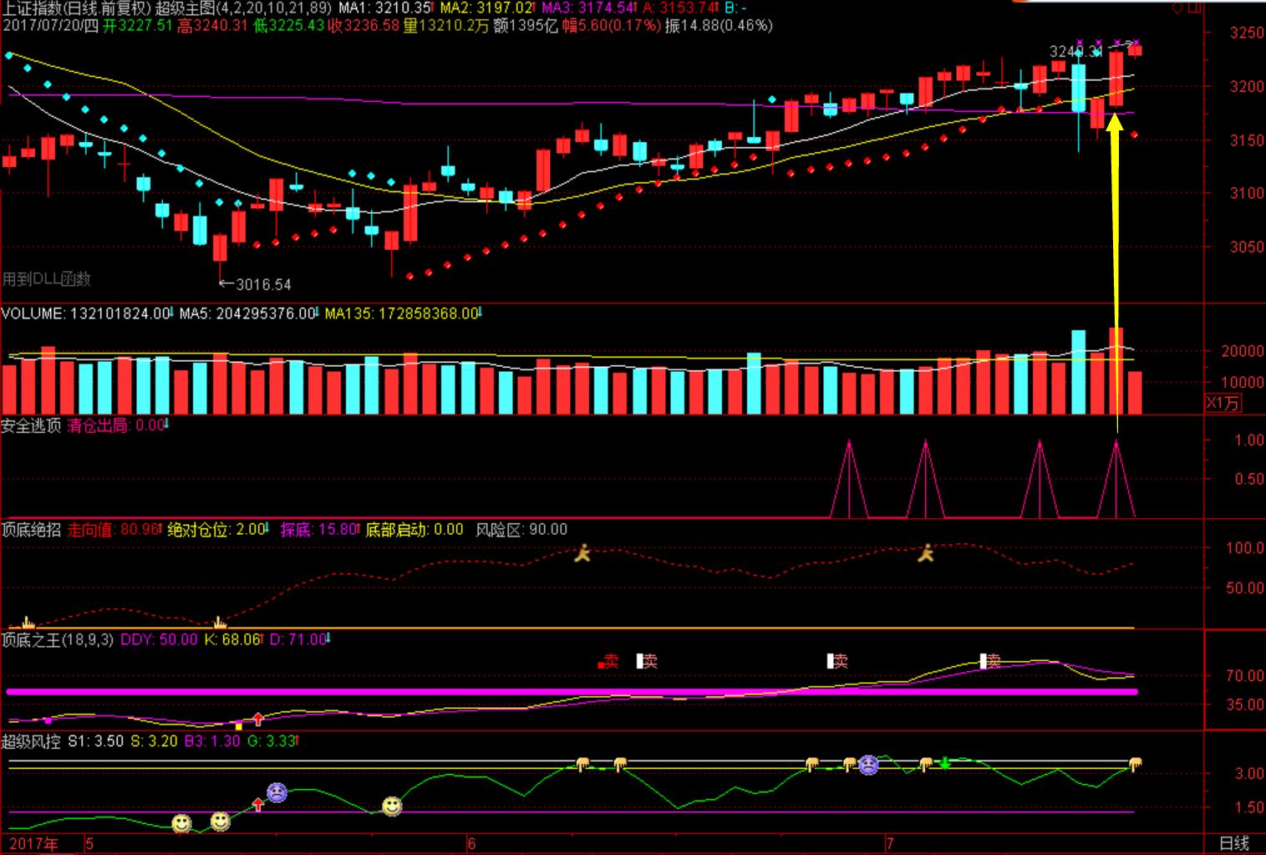The width and height of the screenshot is (1266, 855).
Task: Click the sad face icon in May
Action: (x=277, y=791)
